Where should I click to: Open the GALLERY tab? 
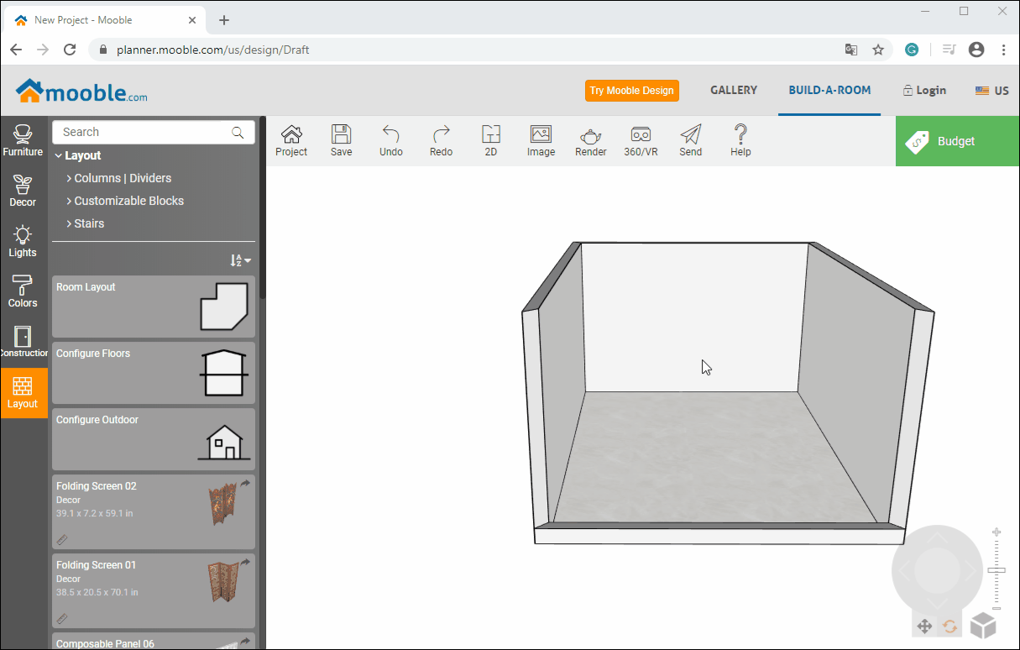tap(734, 91)
